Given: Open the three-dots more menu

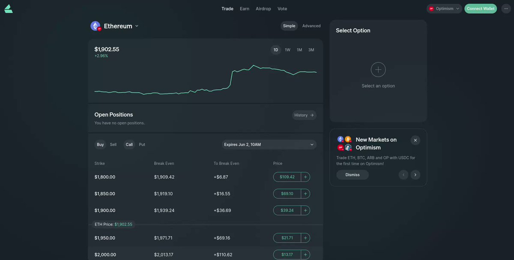Looking at the screenshot, I should coord(506,9).
